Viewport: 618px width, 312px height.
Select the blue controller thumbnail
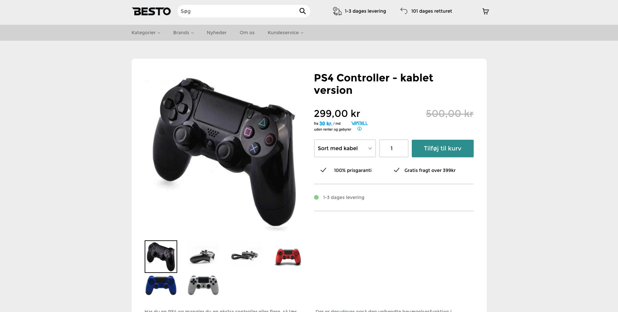161,285
